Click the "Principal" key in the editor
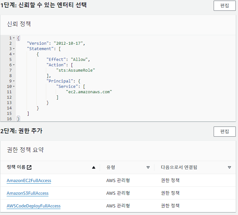The image size is (238, 215). pos(59,81)
